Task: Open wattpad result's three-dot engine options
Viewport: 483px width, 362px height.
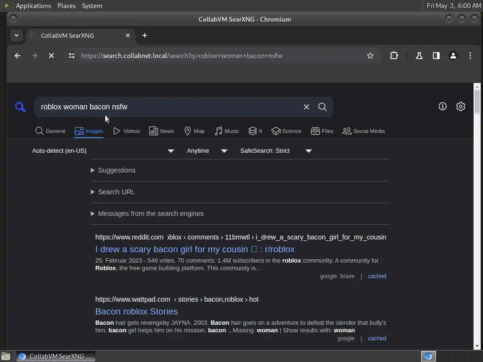Action: pos(361,339)
